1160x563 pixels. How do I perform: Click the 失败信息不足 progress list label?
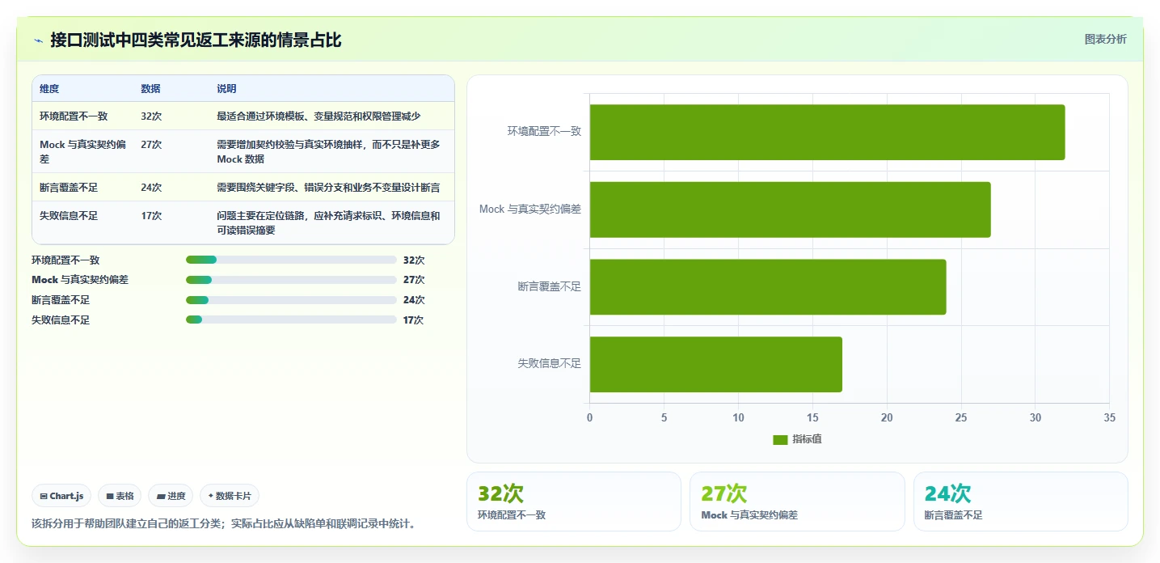(x=61, y=320)
